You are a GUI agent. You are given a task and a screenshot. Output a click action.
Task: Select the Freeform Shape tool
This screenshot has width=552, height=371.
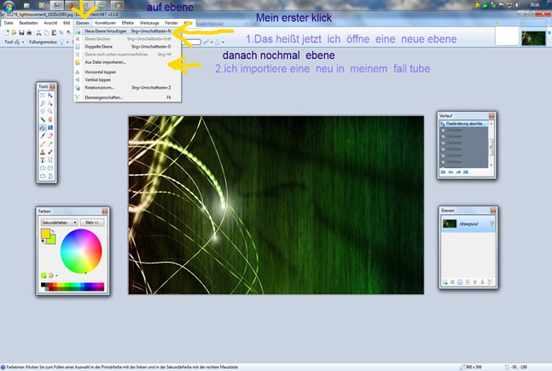click(50, 176)
